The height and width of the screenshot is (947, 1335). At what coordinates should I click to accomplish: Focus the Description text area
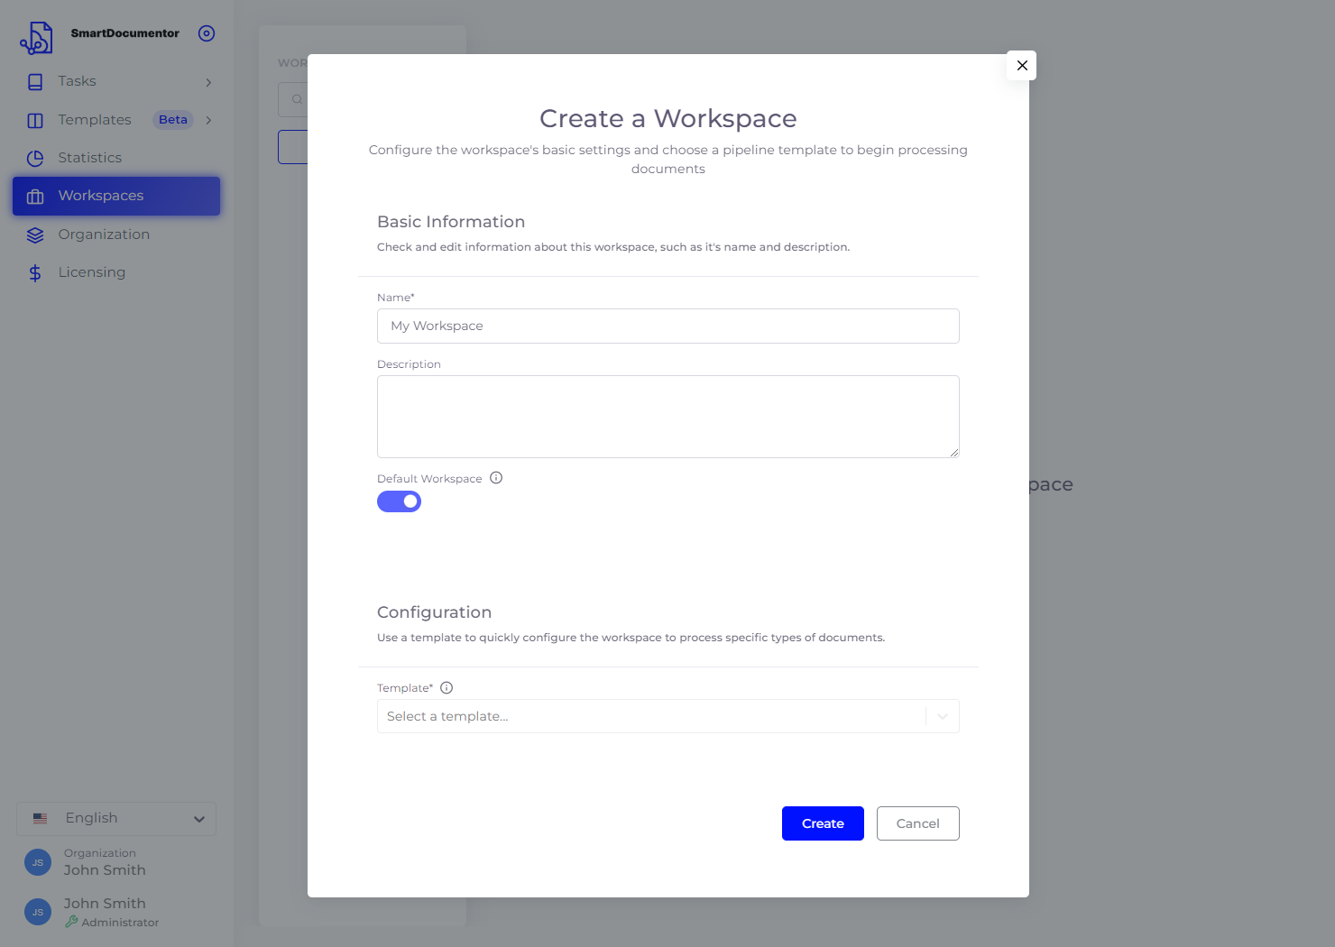pyautogui.click(x=667, y=417)
